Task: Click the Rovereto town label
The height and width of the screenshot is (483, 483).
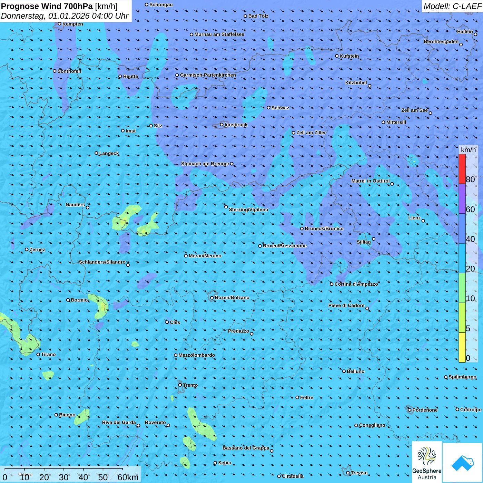Action: (x=155, y=422)
